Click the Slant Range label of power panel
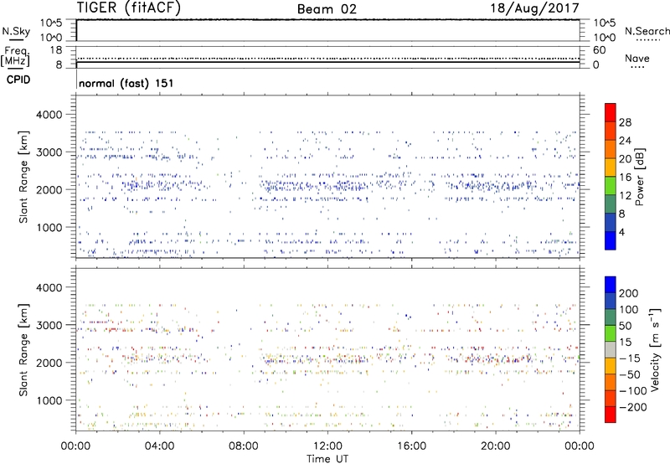This screenshot has height=464, width=670. 23,177
